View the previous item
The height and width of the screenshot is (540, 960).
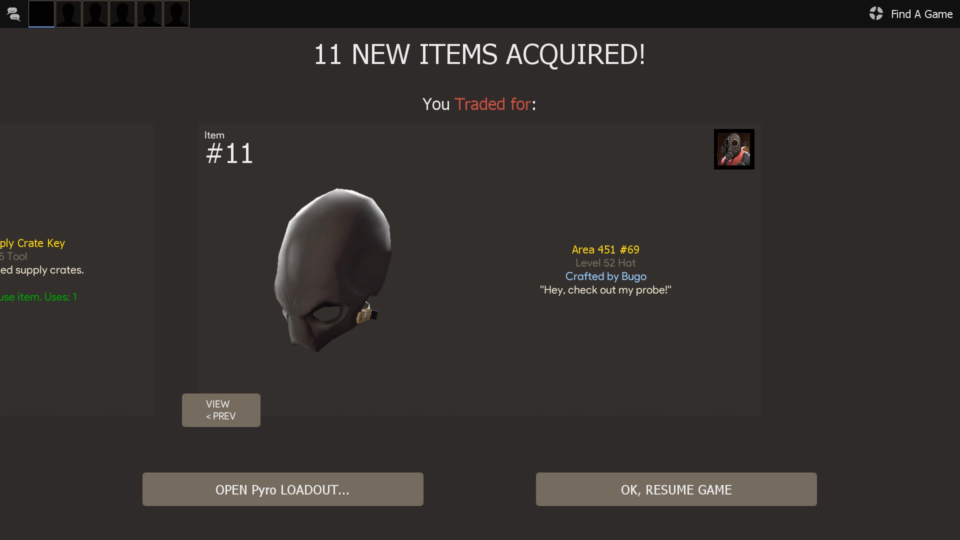click(221, 410)
